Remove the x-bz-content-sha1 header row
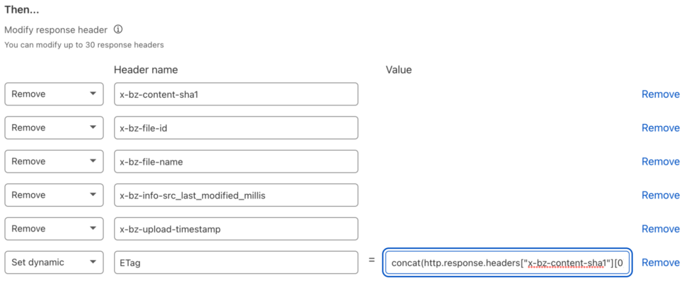The height and width of the screenshot is (282, 683). click(x=660, y=94)
